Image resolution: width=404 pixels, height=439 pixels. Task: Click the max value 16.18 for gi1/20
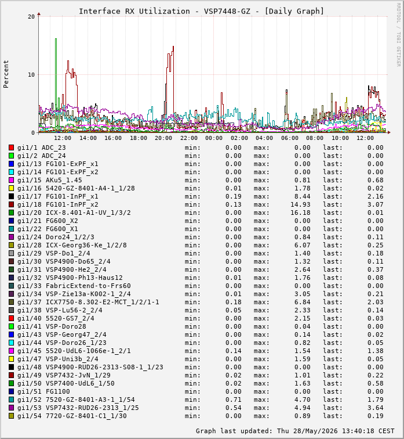pyautogui.click(x=300, y=213)
